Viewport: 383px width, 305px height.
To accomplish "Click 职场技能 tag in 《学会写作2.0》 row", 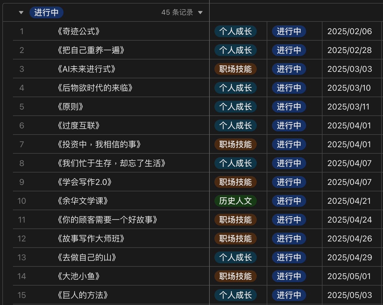I will (x=236, y=182).
